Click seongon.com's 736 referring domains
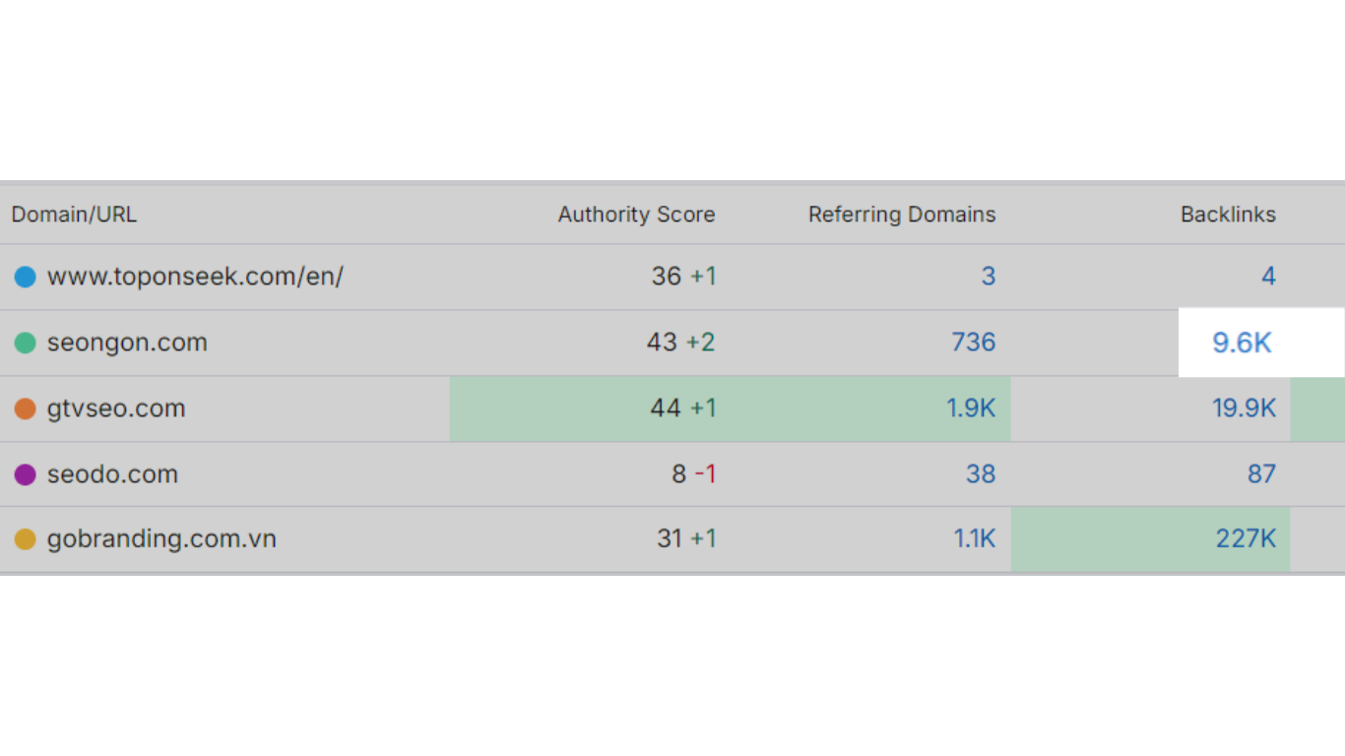The height and width of the screenshot is (756, 1345). 973,343
